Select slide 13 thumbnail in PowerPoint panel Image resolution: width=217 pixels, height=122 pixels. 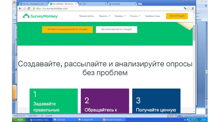pyautogui.click(x=14, y=92)
